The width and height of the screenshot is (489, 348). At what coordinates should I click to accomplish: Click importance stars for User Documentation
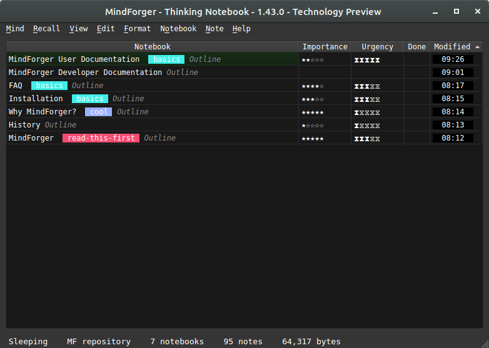313,60
